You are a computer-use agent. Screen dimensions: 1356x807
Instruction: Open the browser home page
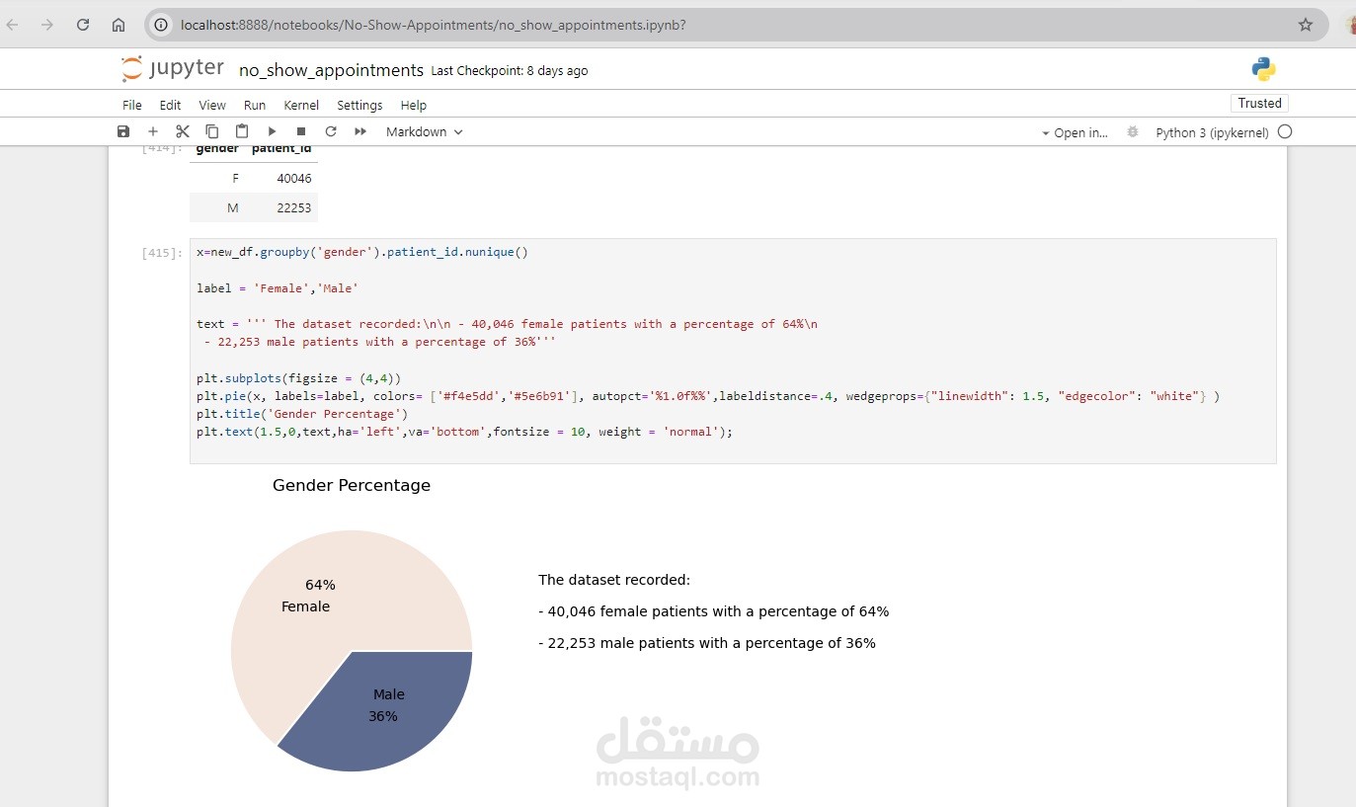point(119,25)
